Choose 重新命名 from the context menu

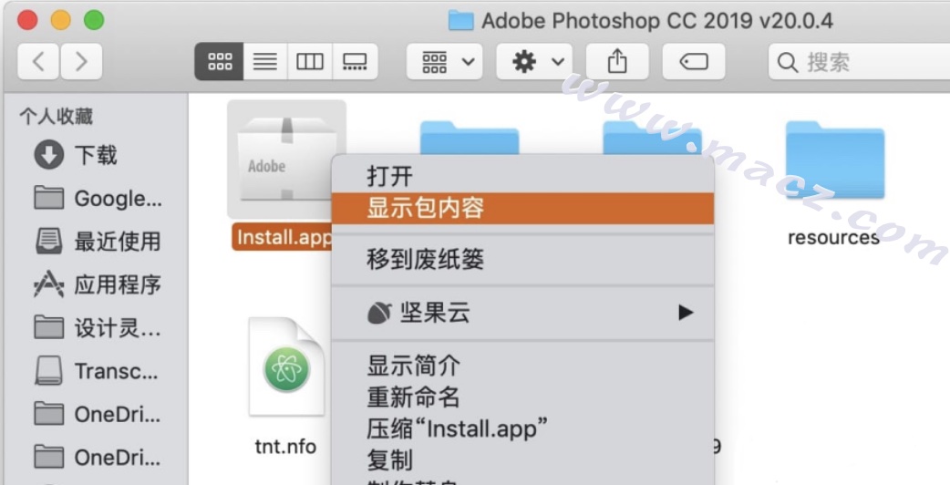522,397
